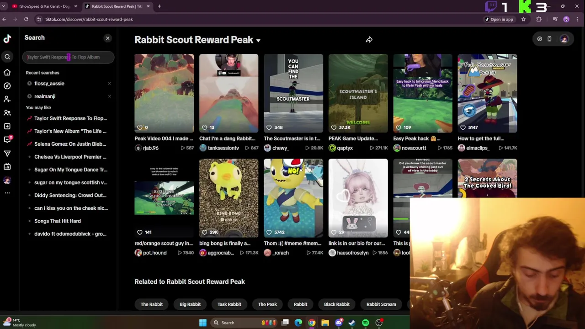
Task: Open Chrome tab search dropdown arrow
Action: click(x=4, y=6)
